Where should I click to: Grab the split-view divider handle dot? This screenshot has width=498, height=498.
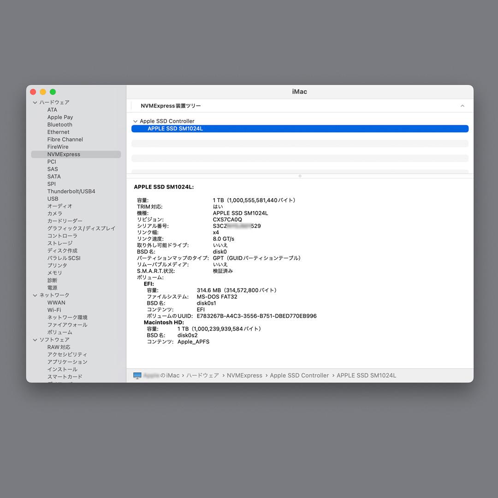[300, 176]
